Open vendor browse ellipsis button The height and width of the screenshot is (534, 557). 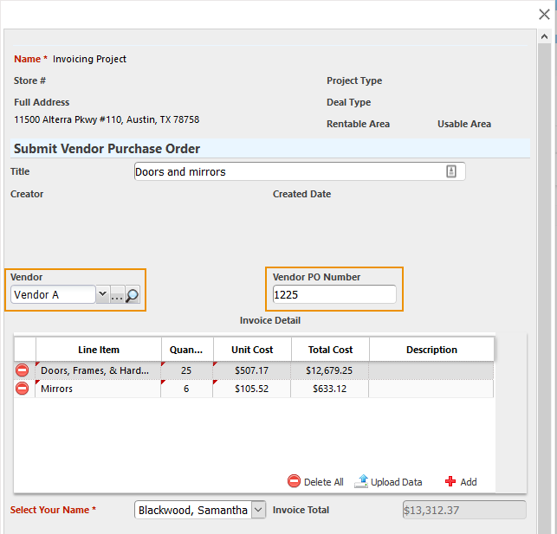[117, 294]
